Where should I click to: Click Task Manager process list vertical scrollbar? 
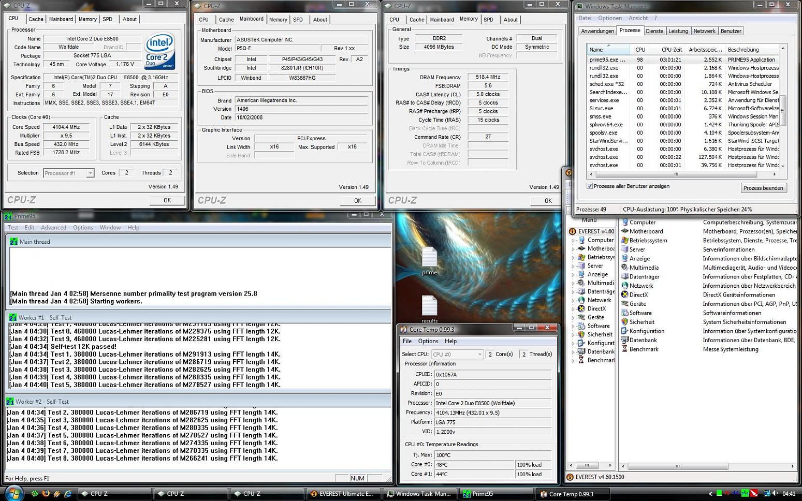point(782,107)
